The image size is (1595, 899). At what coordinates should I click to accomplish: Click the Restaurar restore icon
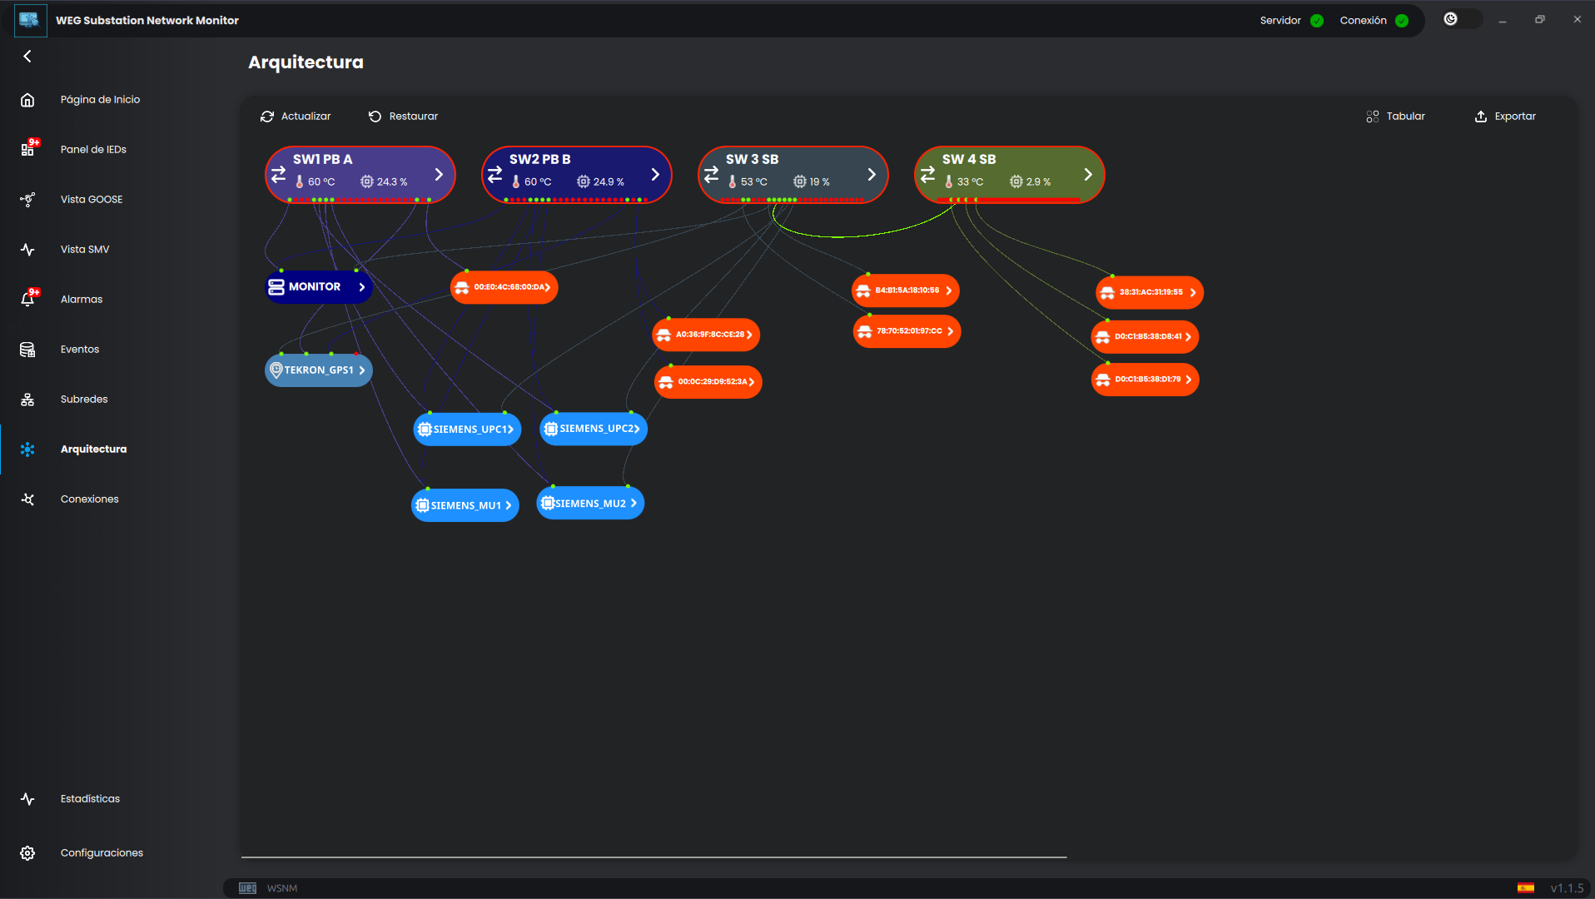tap(375, 117)
